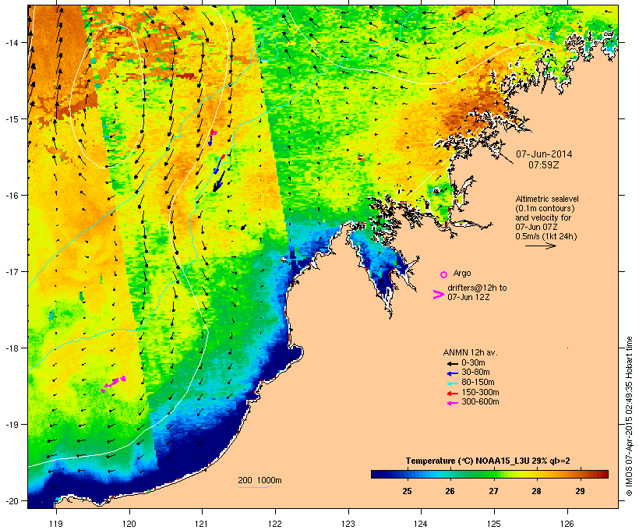The width and height of the screenshot is (639, 530).
Task: Click the '200 1000m' isobath label
Action: click(259, 480)
